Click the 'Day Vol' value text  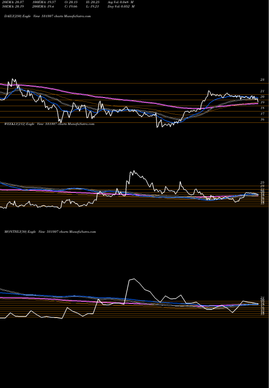121,6
